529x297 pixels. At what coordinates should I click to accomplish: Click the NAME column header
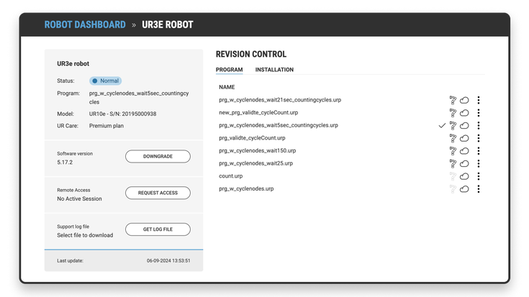tap(227, 87)
